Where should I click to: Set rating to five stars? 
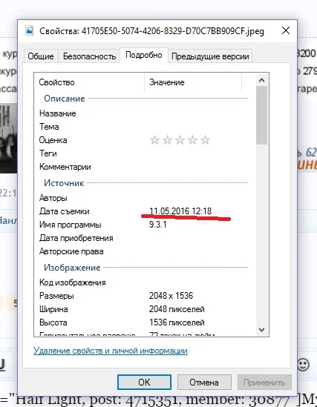[x=205, y=140]
